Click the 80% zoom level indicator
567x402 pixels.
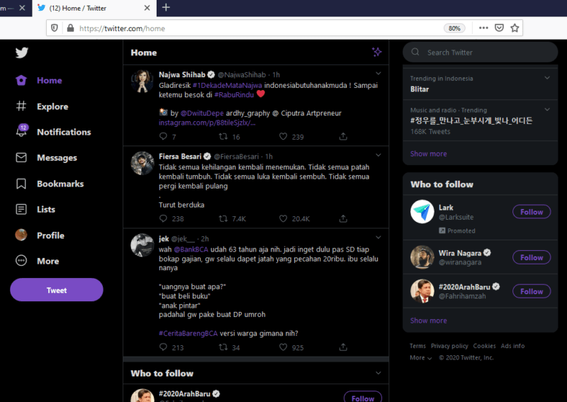tap(454, 28)
